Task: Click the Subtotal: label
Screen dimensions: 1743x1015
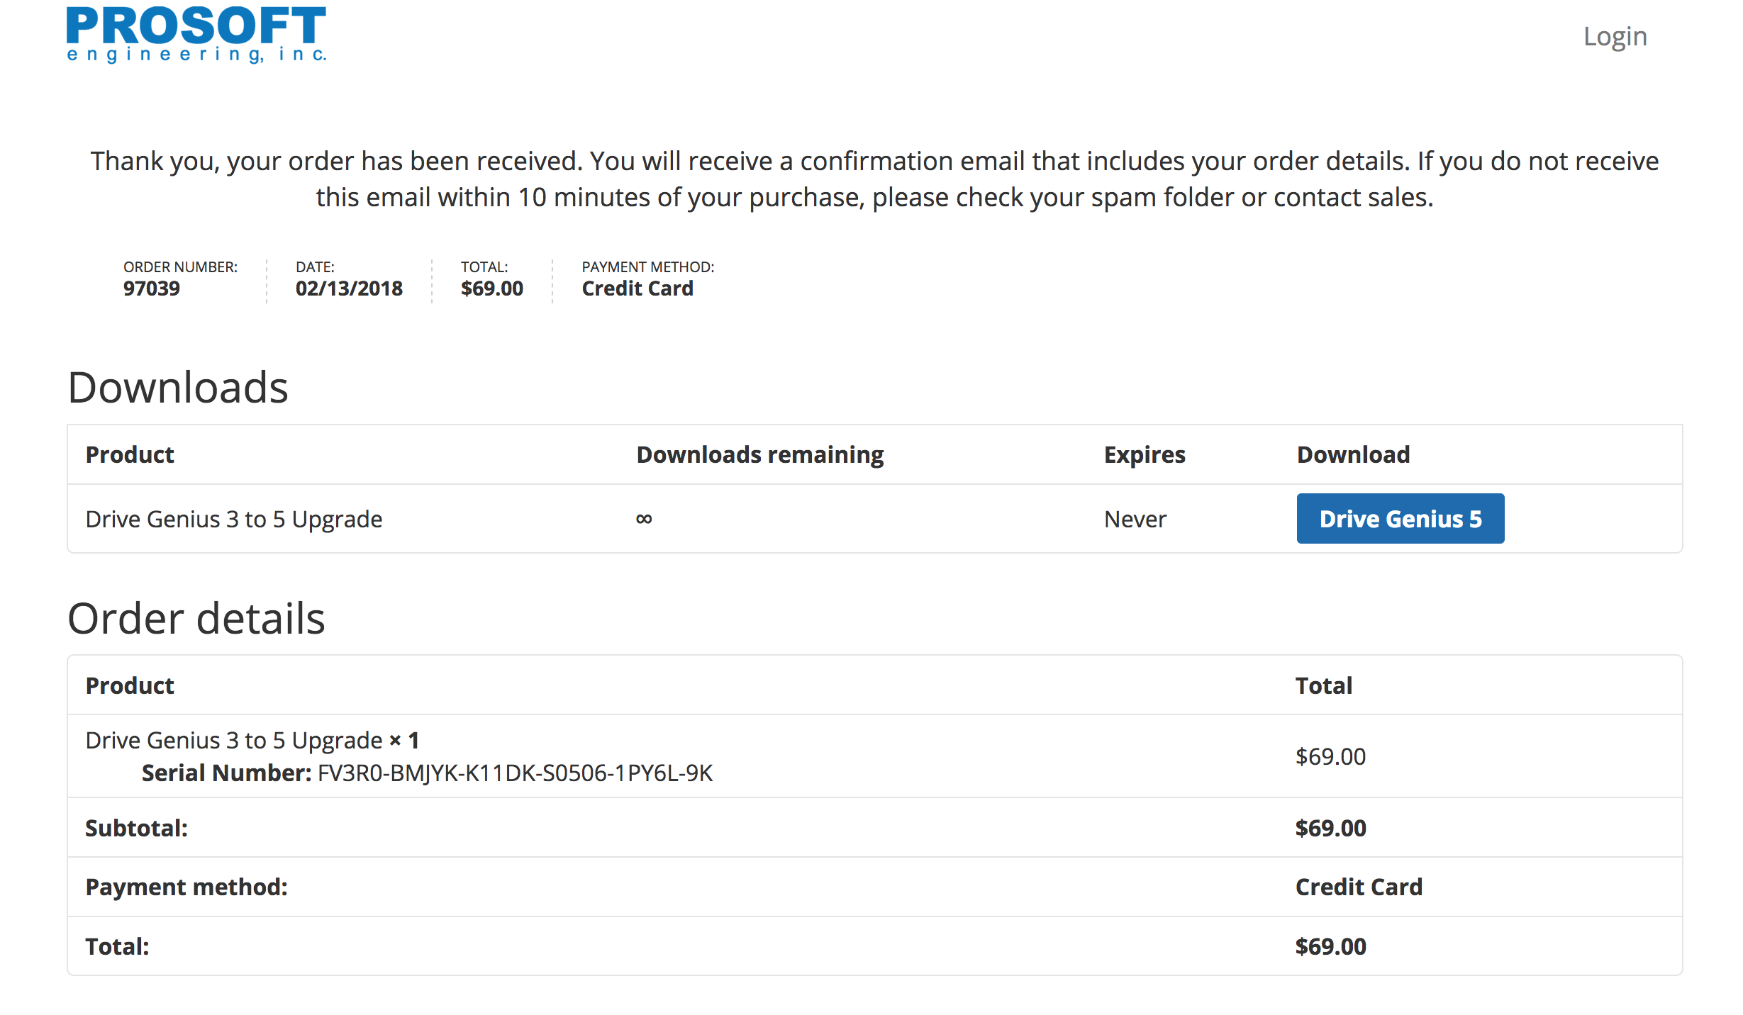Action: tap(137, 828)
